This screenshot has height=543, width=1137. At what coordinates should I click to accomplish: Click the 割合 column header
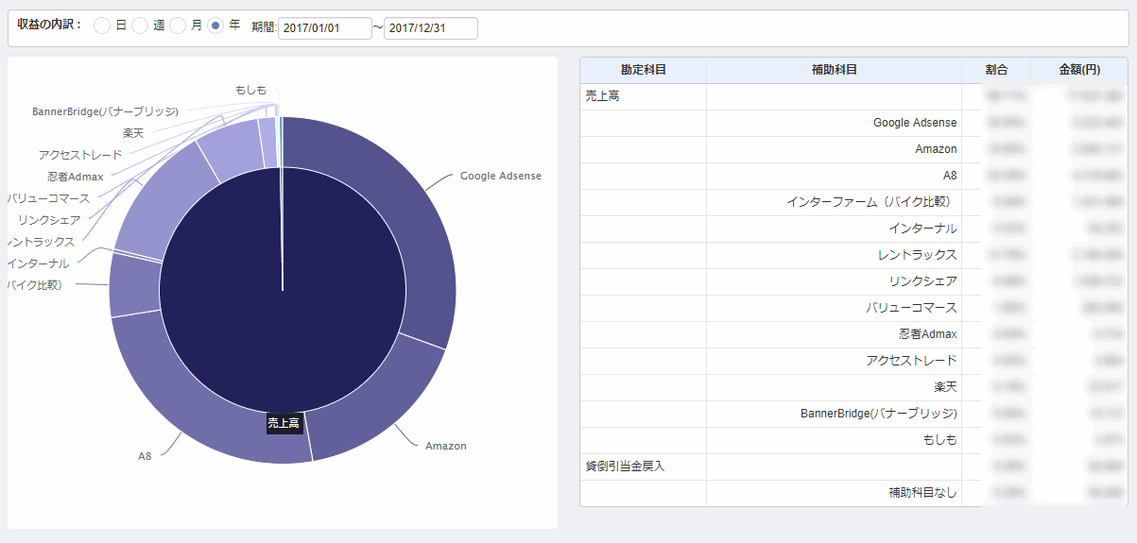pyautogui.click(x=995, y=70)
